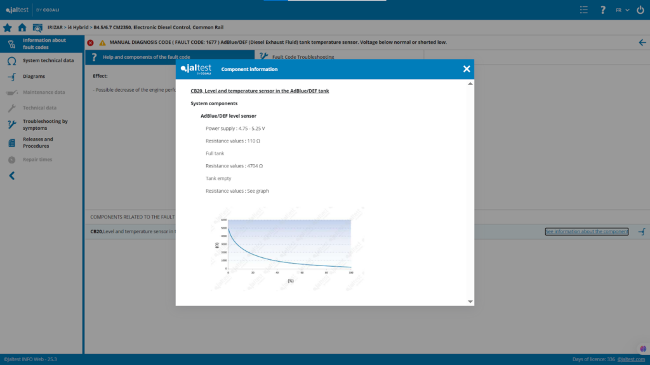This screenshot has height=365, width=650.
Task: Click See information about the component link
Action: pos(586,232)
